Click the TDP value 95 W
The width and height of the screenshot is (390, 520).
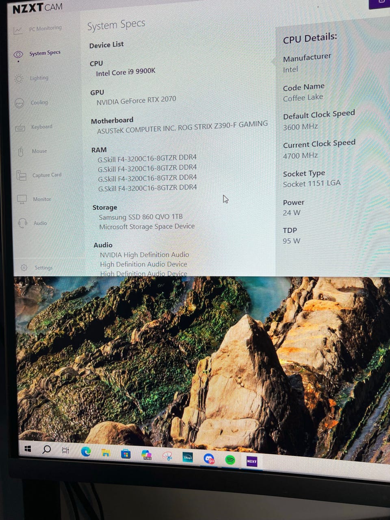291,241
